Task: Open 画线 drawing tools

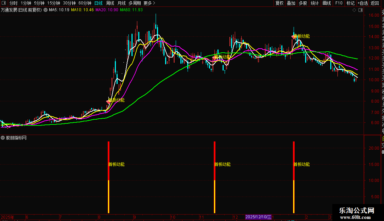Action: [327, 3]
